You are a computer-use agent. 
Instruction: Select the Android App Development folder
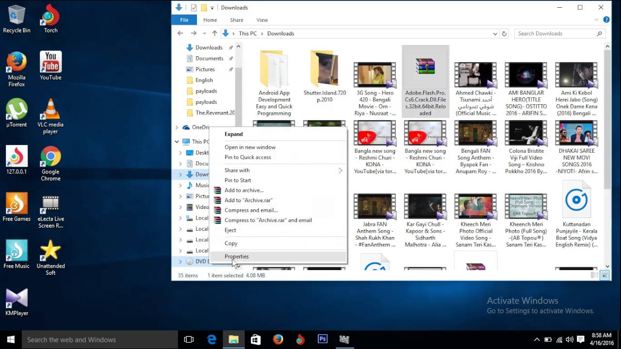coord(274,82)
